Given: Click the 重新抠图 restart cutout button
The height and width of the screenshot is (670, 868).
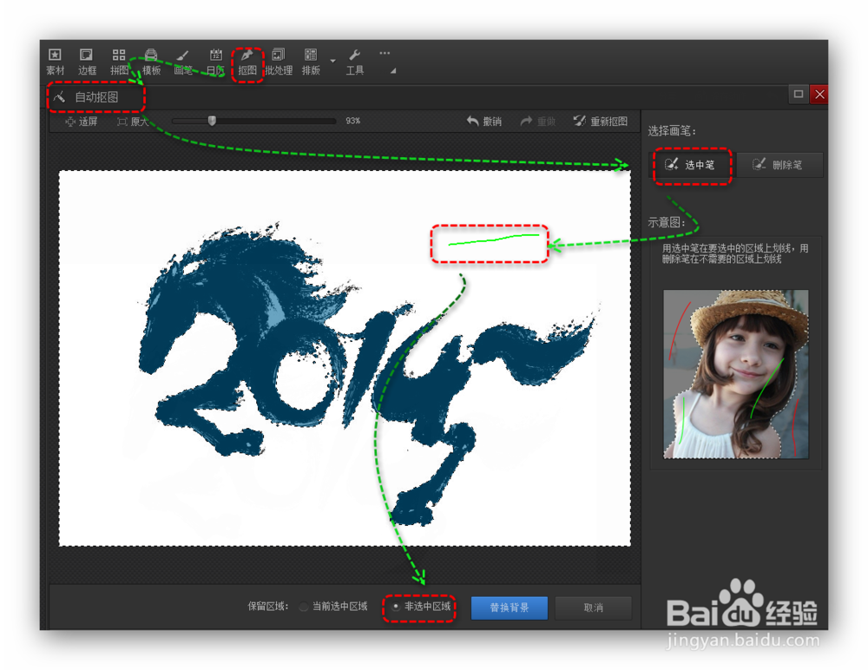Looking at the screenshot, I should point(601,122).
